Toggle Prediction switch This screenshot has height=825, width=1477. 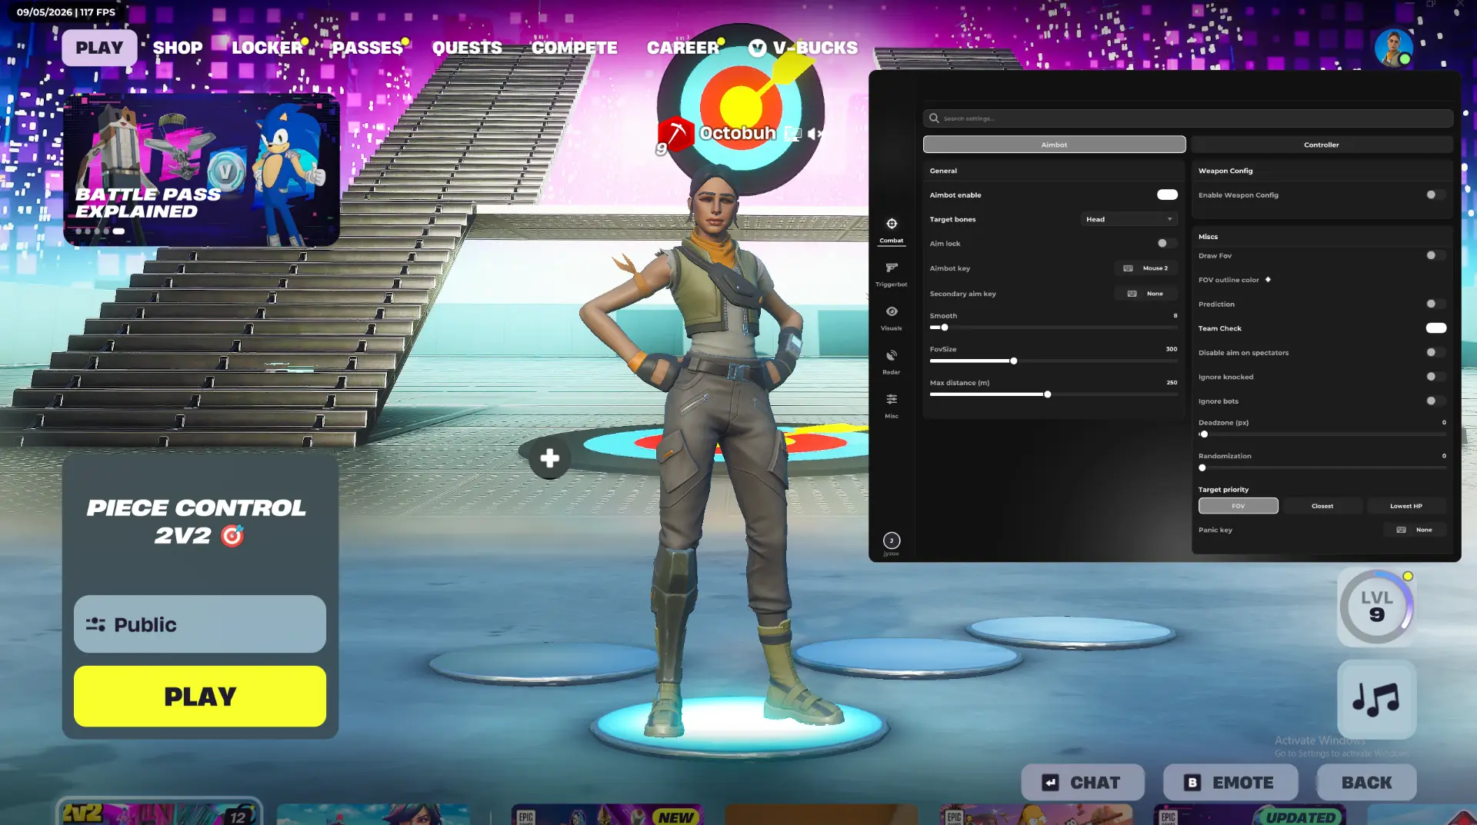tap(1435, 304)
